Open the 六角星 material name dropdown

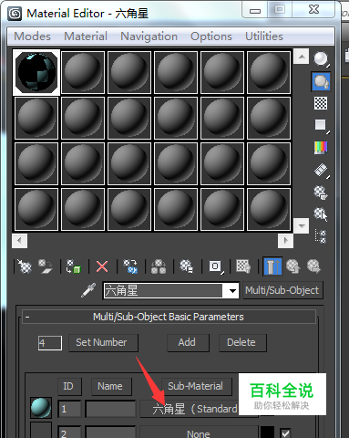click(232, 291)
